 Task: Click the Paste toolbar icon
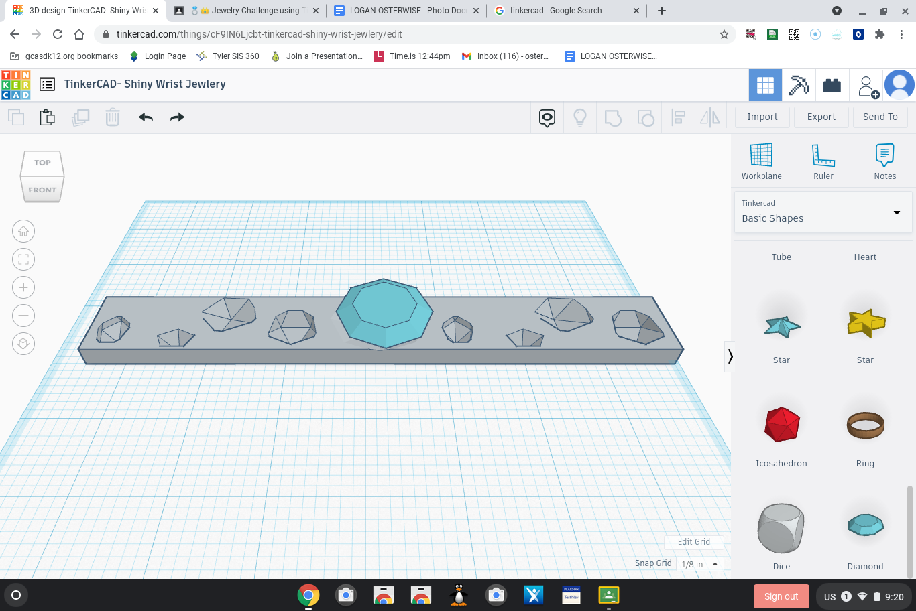pos(48,117)
